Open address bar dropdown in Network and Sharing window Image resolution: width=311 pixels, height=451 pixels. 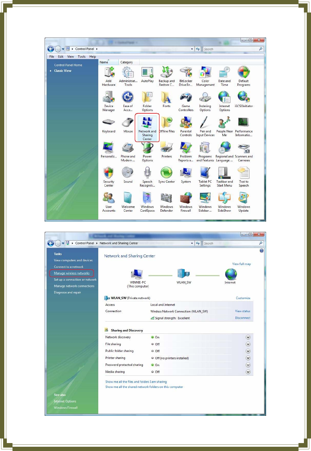tap(192, 243)
